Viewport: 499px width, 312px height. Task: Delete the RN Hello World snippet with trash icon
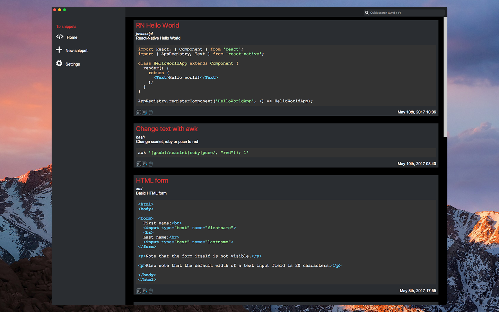pyautogui.click(x=151, y=112)
